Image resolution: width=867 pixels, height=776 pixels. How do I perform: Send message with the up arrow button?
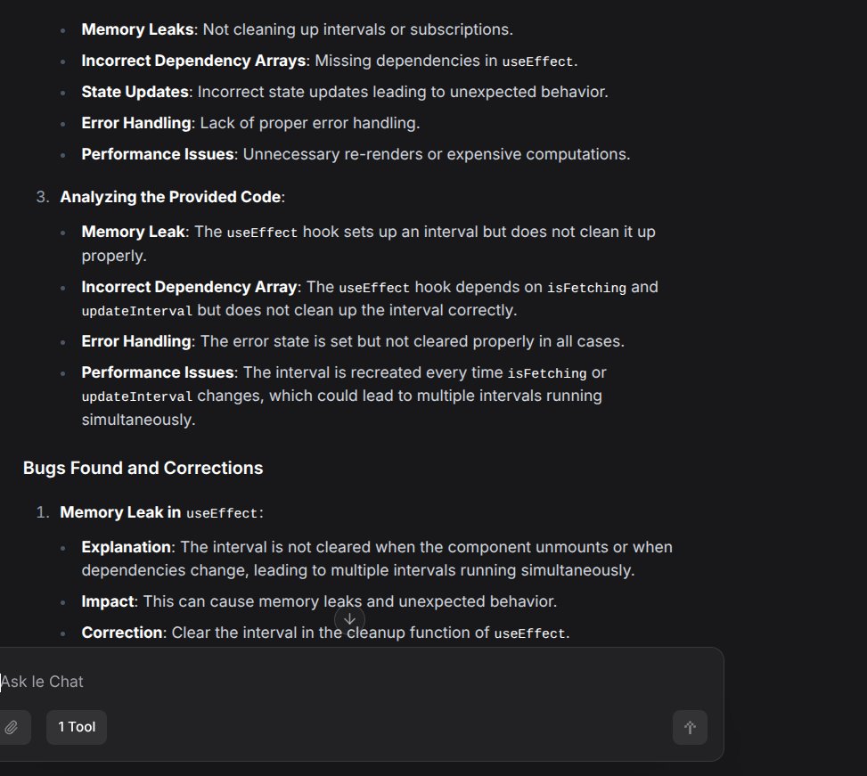coord(690,727)
